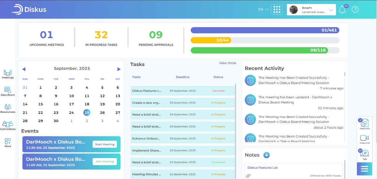Click the Start Meeting button

pyautogui.click(x=105, y=144)
